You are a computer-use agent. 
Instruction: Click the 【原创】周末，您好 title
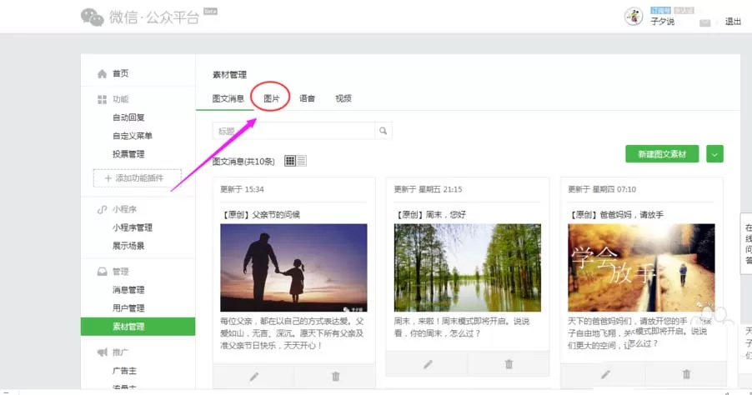[429, 215]
